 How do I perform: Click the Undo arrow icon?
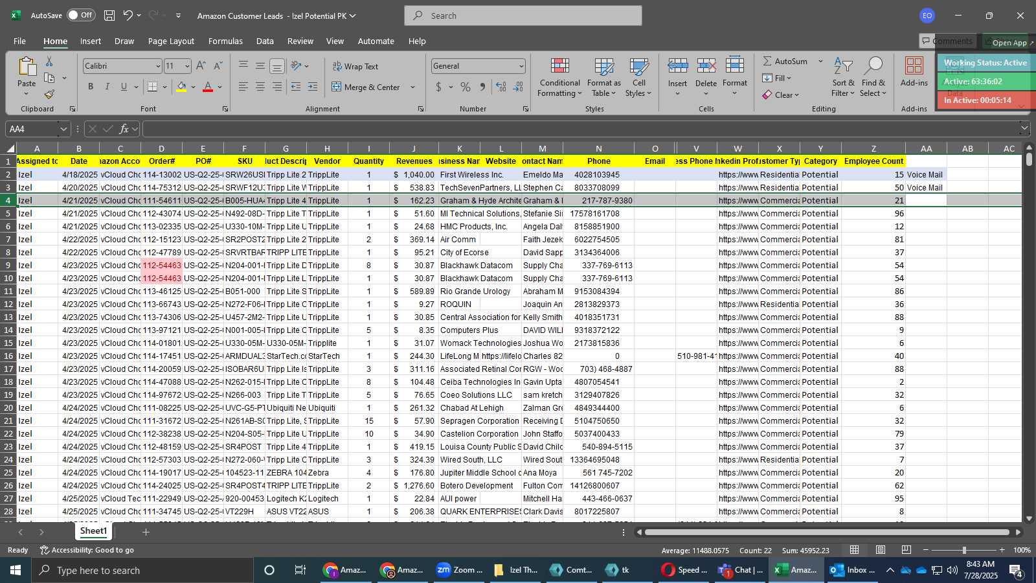128,16
